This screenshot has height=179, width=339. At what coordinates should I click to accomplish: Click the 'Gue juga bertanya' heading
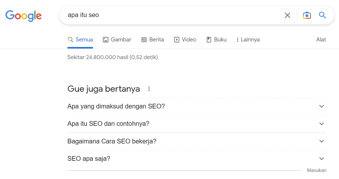pos(104,89)
